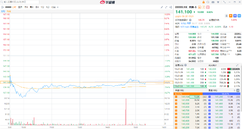Click the grey alert bell button
This screenshot has height=129, width=242.
[227, 16]
